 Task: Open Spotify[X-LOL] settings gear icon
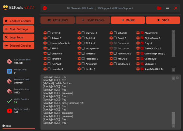138,69
